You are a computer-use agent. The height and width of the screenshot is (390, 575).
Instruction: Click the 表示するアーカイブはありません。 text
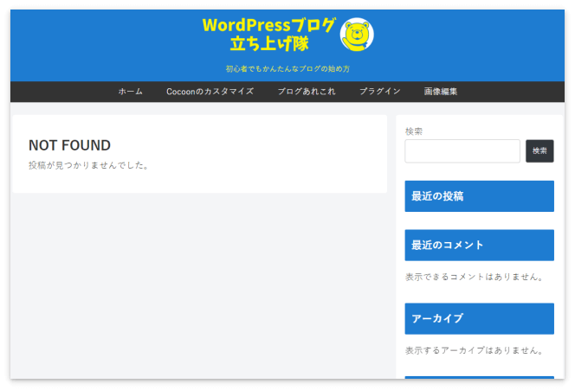coord(475,350)
